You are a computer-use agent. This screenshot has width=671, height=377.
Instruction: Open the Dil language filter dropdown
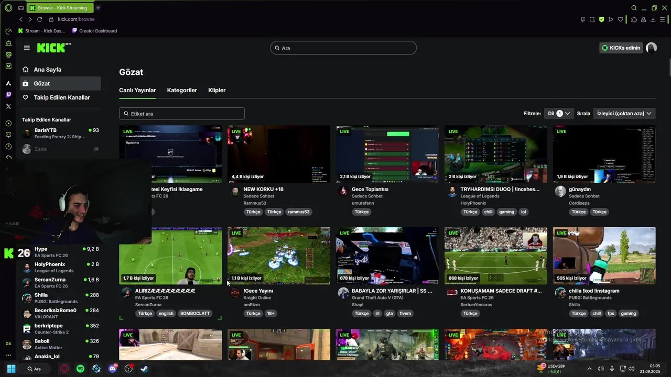click(559, 113)
